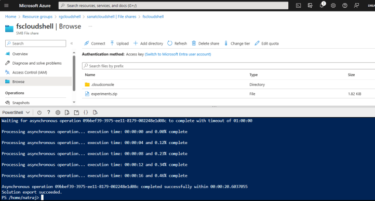The image size is (375, 201).
Task: Click the side menu scroll up arrow
Action: click(x=74, y=52)
